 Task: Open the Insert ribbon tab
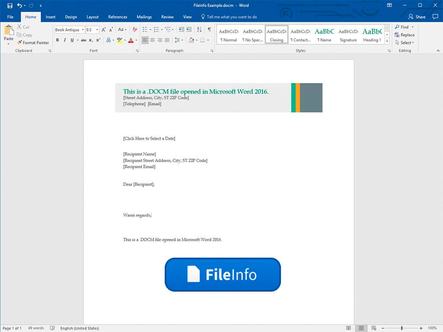coord(51,17)
